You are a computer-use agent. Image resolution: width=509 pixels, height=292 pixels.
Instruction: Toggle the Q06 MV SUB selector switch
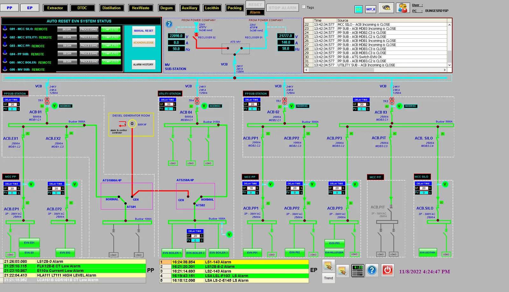pyautogui.click(x=5, y=69)
